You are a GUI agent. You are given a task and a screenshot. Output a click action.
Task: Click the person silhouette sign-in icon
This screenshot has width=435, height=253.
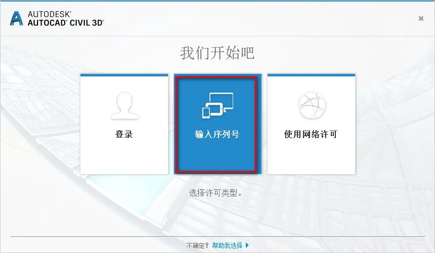124,105
